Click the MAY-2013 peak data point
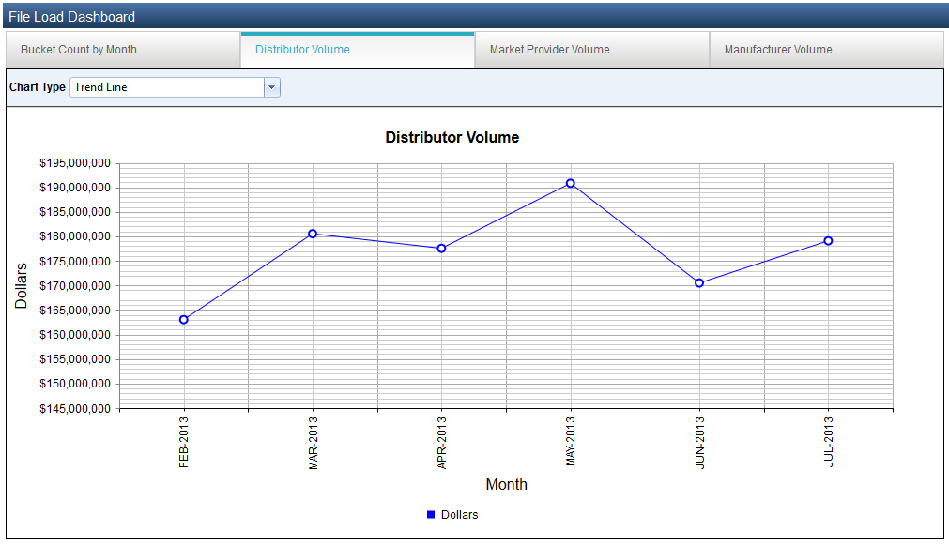Image resolution: width=949 pixels, height=546 pixels. click(570, 183)
